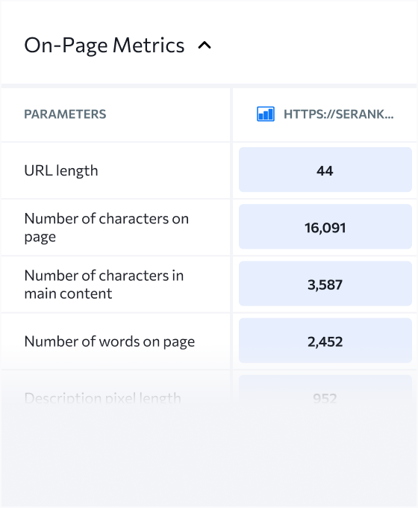Image resolution: width=418 pixels, height=508 pixels.
Task: Click the faded value 952
Action: click(x=325, y=398)
